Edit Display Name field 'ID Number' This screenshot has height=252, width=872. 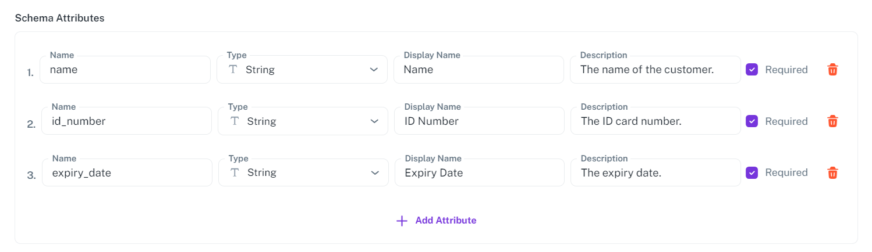coord(479,121)
